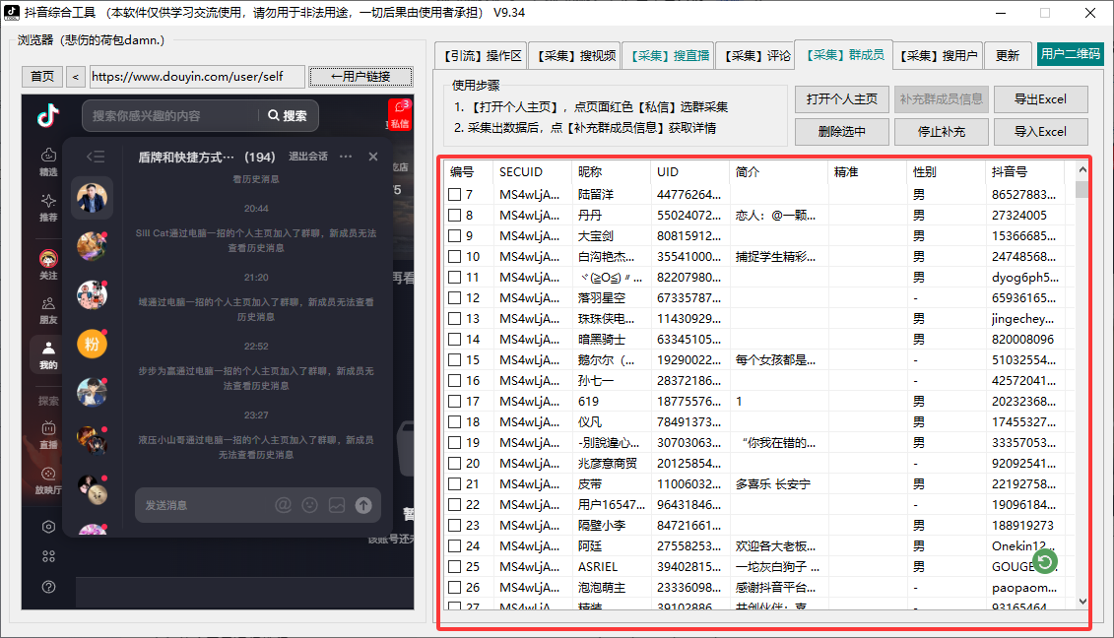
Task: Click the 导出Excel button
Action: (1039, 99)
